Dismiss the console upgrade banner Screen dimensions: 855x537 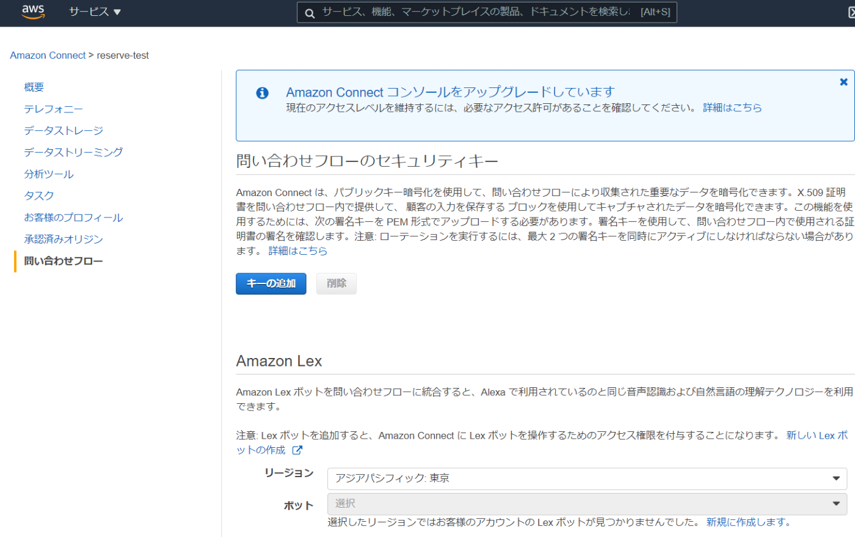pos(843,82)
